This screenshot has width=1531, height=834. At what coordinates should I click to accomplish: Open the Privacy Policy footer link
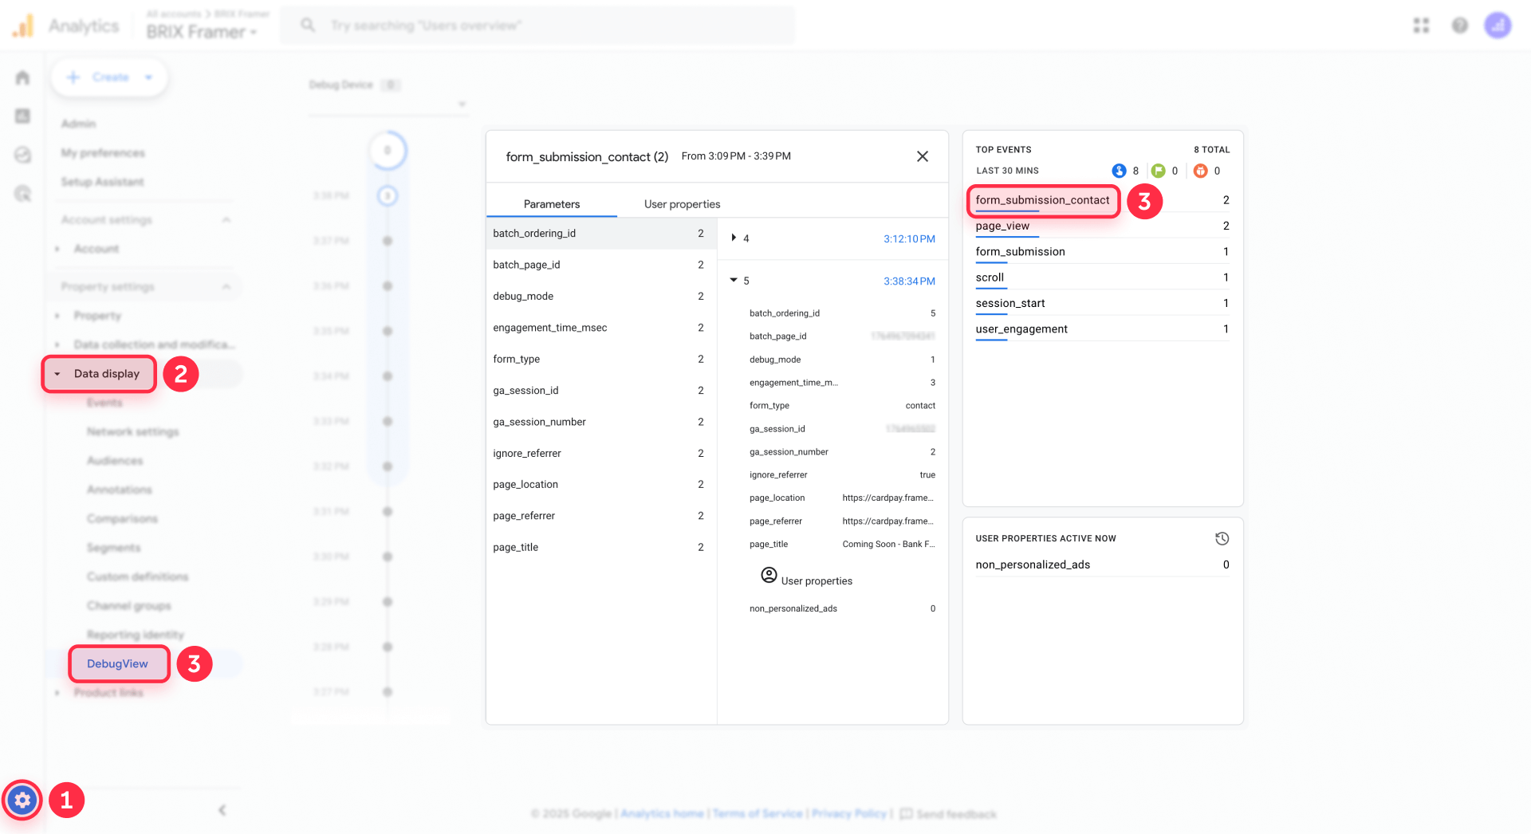point(849,814)
